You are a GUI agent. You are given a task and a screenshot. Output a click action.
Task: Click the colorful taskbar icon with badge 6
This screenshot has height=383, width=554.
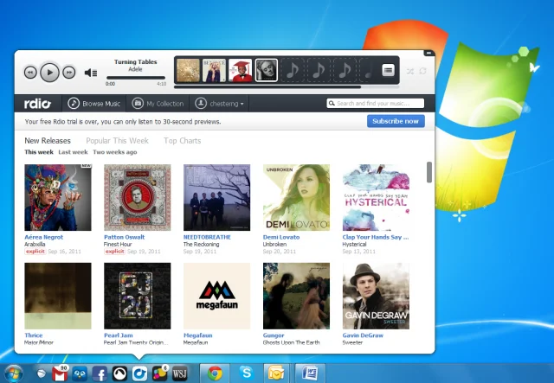click(x=159, y=373)
